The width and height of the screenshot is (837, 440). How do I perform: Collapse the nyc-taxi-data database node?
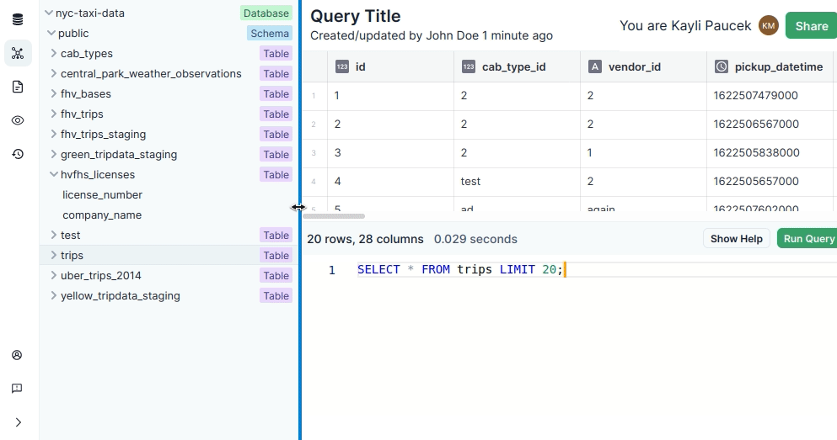(x=49, y=13)
